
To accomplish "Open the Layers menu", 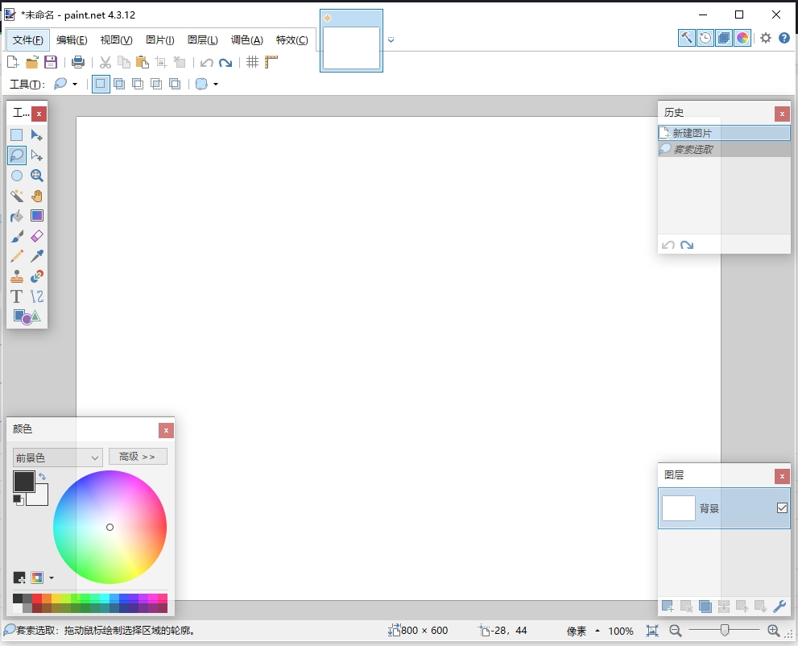I will (203, 39).
